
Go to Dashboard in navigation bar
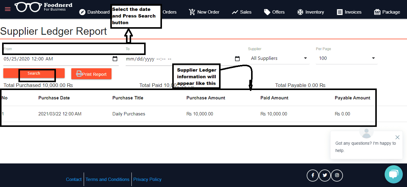[x=94, y=12]
